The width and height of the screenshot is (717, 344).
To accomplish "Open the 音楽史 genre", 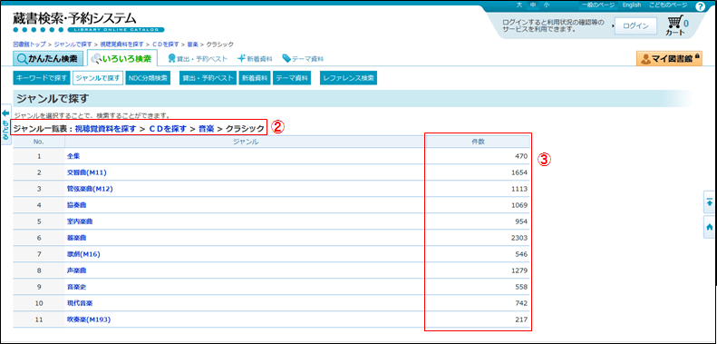I will [x=76, y=287].
